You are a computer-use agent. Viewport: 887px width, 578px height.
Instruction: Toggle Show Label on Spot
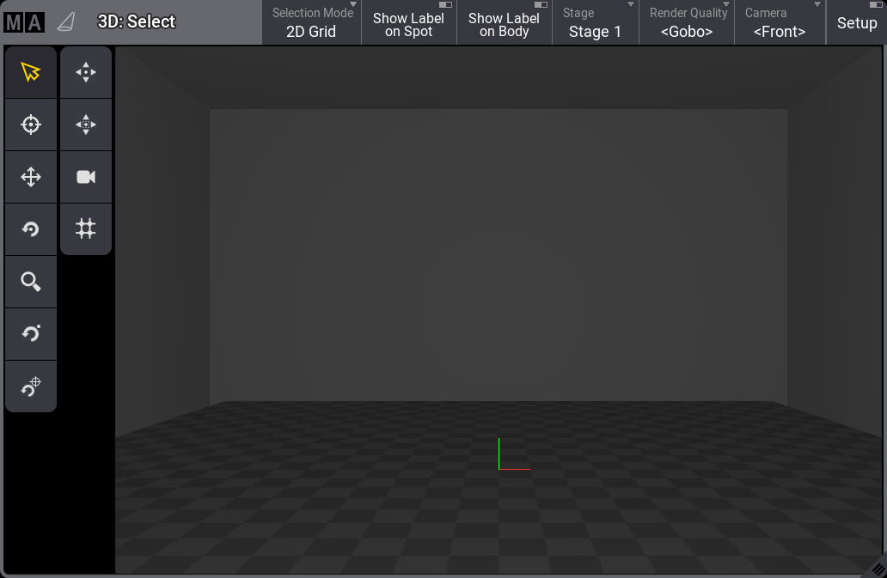(x=408, y=23)
